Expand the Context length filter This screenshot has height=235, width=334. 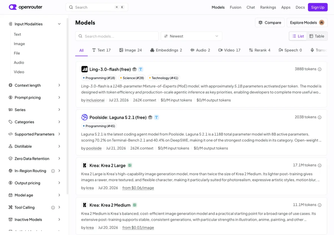click(x=35, y=85)
